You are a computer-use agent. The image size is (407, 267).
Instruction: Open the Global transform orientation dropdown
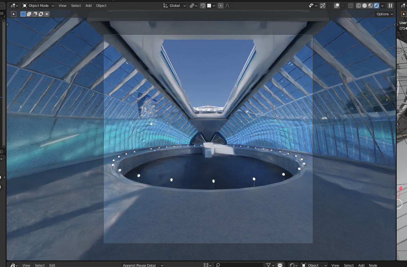tap(174, 5)
